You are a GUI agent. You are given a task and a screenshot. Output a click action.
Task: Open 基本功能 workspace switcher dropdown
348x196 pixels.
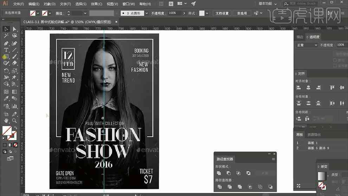pyautogui.click(x=268, y=4)
